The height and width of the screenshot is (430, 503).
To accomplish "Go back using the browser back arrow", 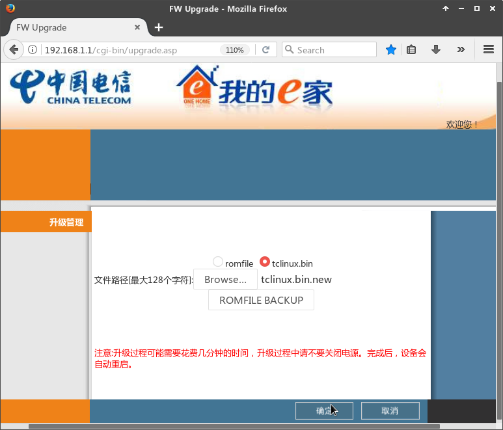I will point(14,49).
